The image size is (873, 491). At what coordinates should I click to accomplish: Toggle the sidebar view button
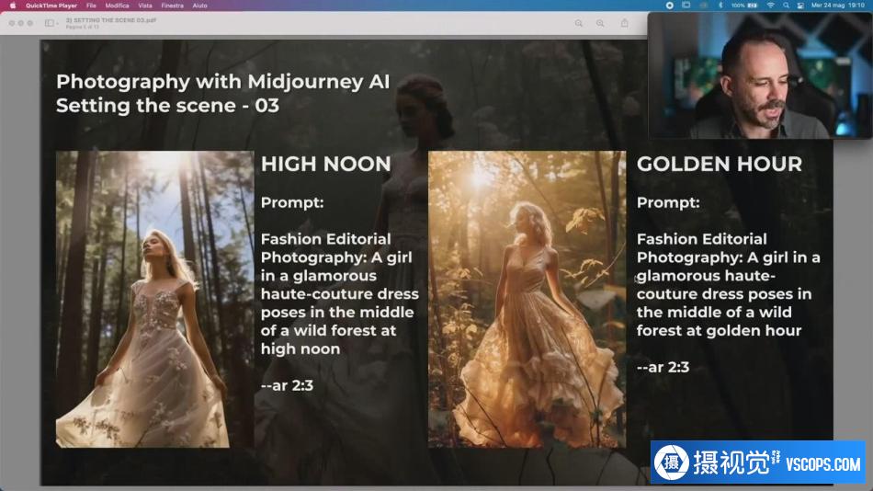point(49,23)
